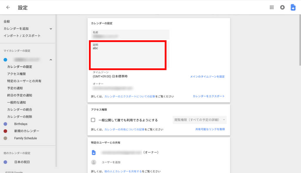Open インポート / エクスポート in the sidebar
The height and width of the screenshot is (173, 301).
[22, 36]
